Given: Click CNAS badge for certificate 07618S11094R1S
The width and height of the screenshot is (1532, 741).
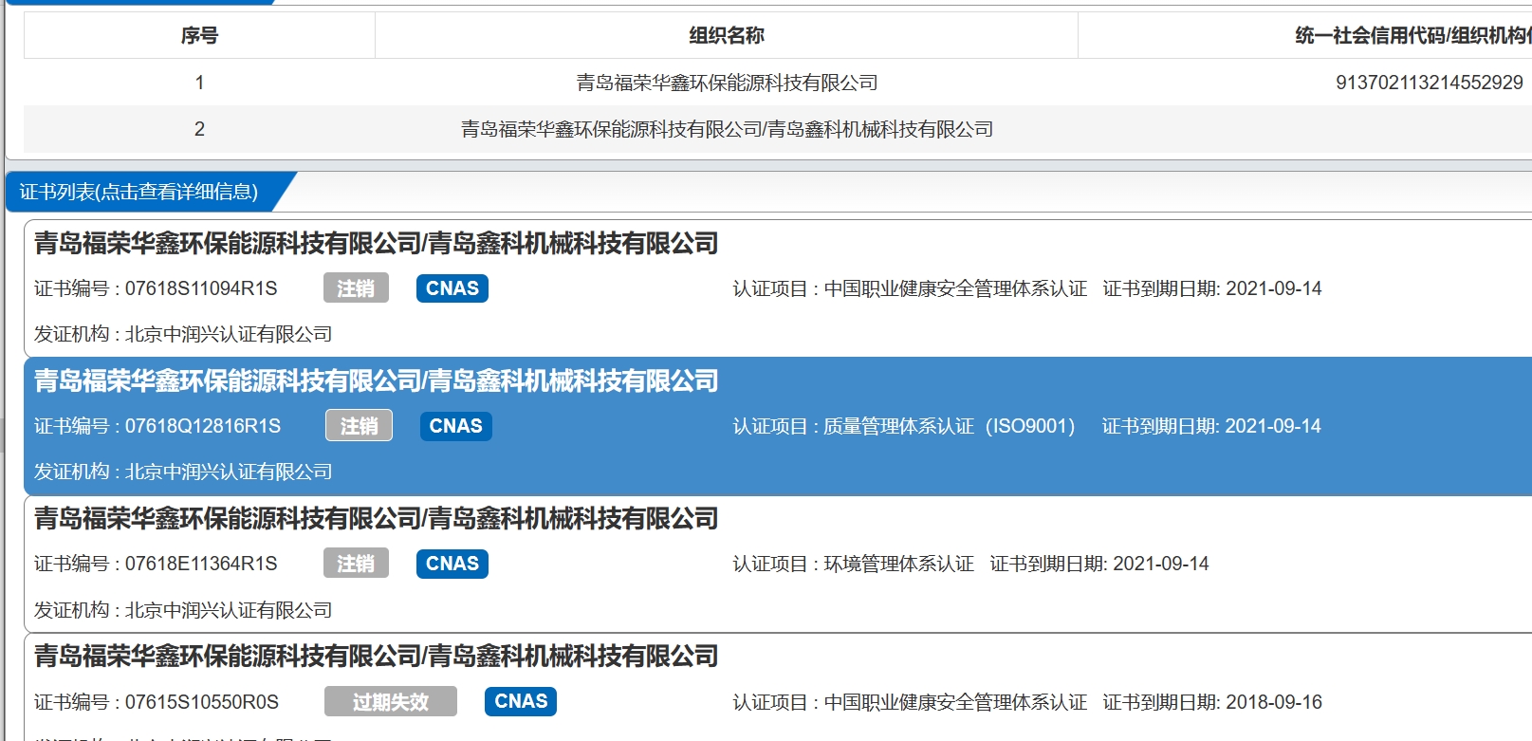Looking at the screenshot, I should [452, 288].
